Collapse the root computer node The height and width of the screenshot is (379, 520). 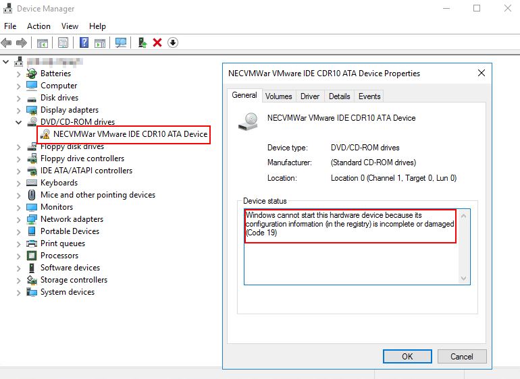coord(5,61)
